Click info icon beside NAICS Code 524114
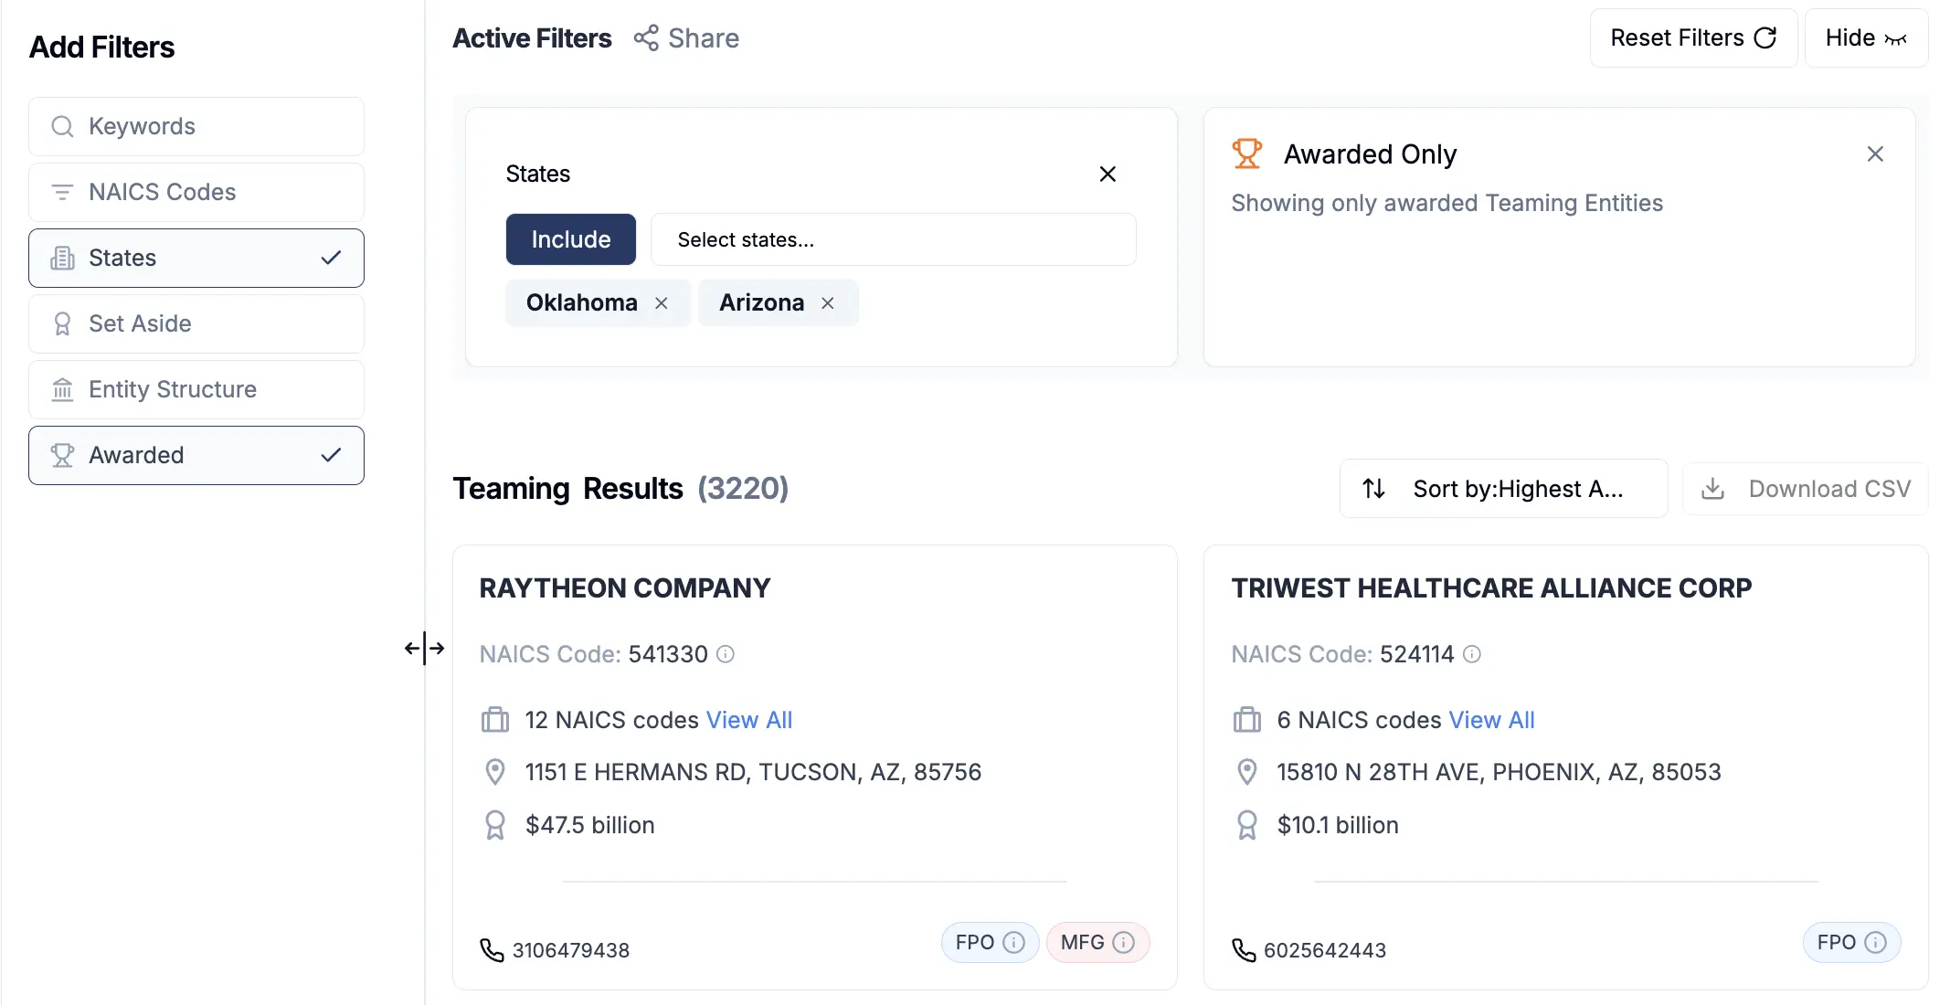1950x1005 pixels. 1472,654
